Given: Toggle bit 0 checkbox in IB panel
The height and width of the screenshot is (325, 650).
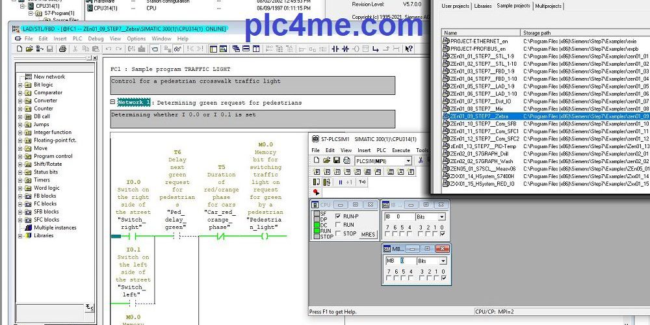Looking at the screenshot, I should (442, 234).
